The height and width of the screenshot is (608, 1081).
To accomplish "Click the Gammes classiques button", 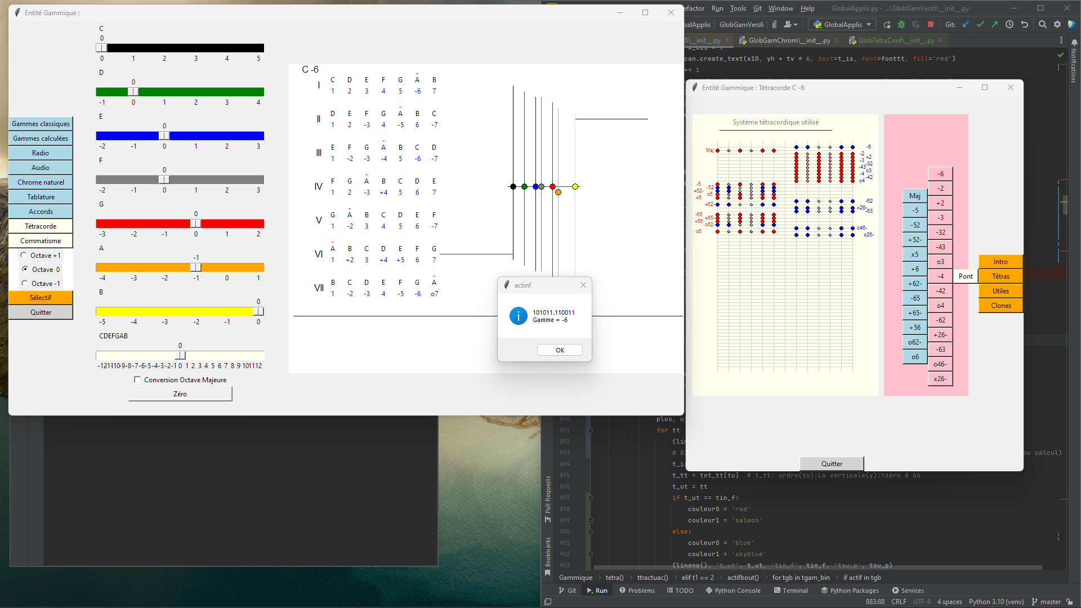I will pyautogui.click(x=41, y=124).
